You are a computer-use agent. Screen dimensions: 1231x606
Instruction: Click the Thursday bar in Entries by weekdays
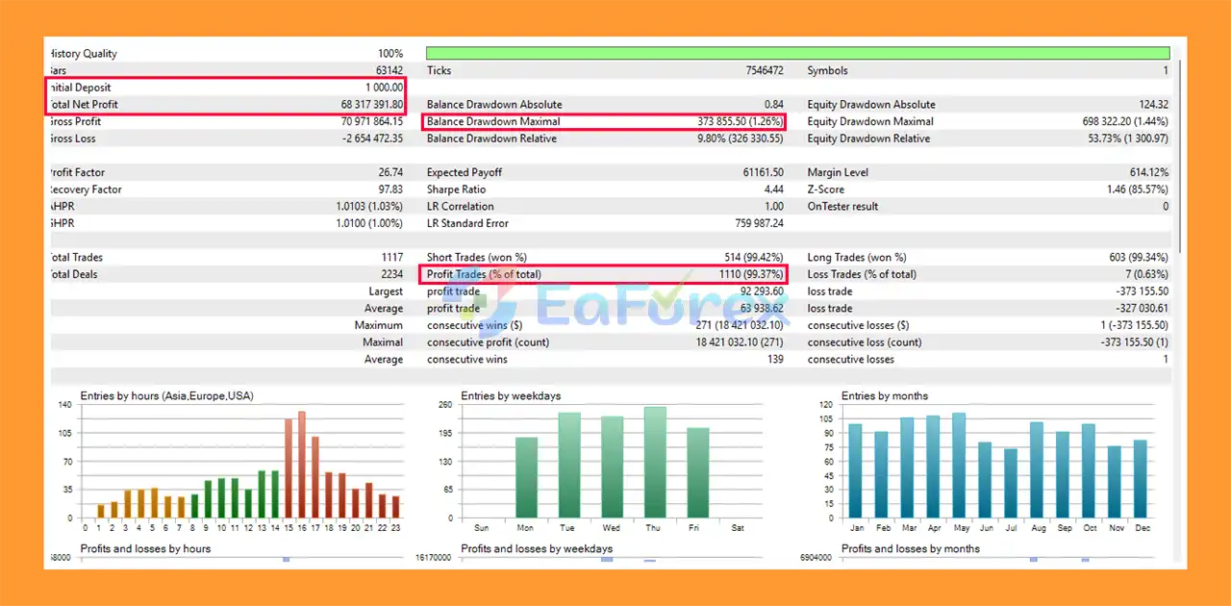click(x=655, y=463)
